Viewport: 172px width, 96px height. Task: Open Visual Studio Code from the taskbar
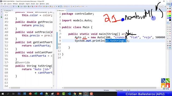[69, 94]
